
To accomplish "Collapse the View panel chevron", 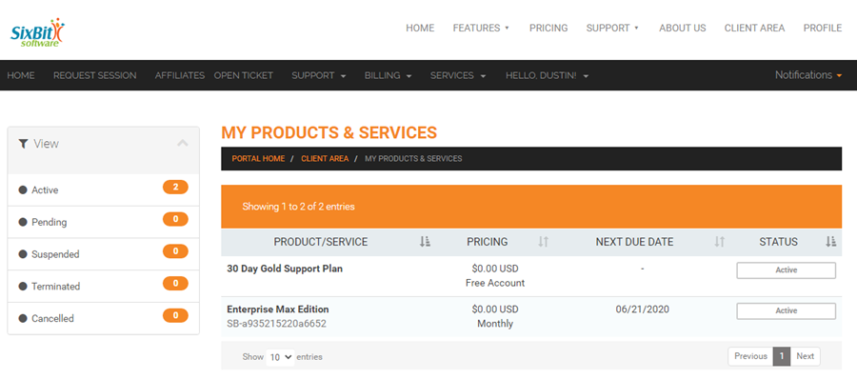I will pyautogui.click(x=183, y=143).
